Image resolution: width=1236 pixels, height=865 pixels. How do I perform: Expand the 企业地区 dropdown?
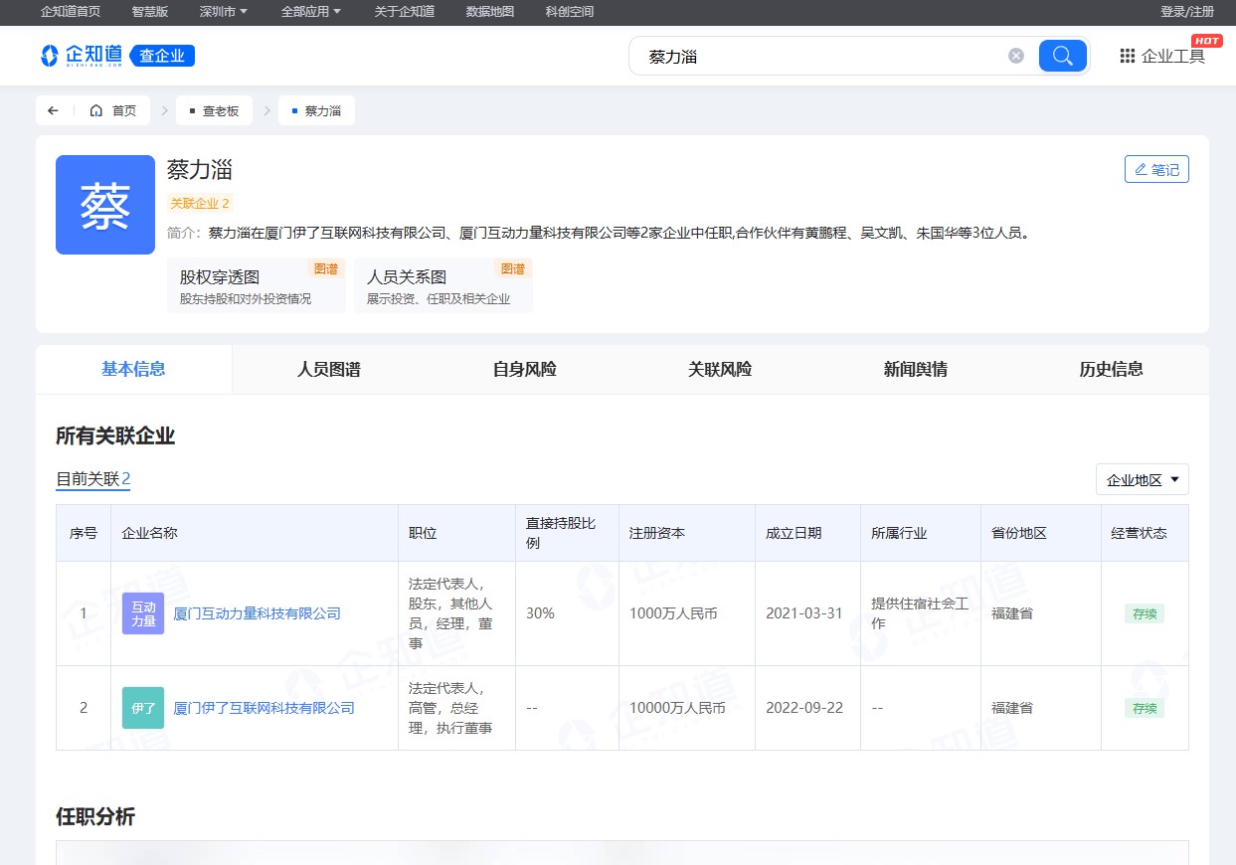1142,480
